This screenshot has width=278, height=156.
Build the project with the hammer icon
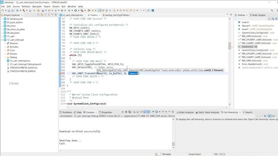pos(23,10)
